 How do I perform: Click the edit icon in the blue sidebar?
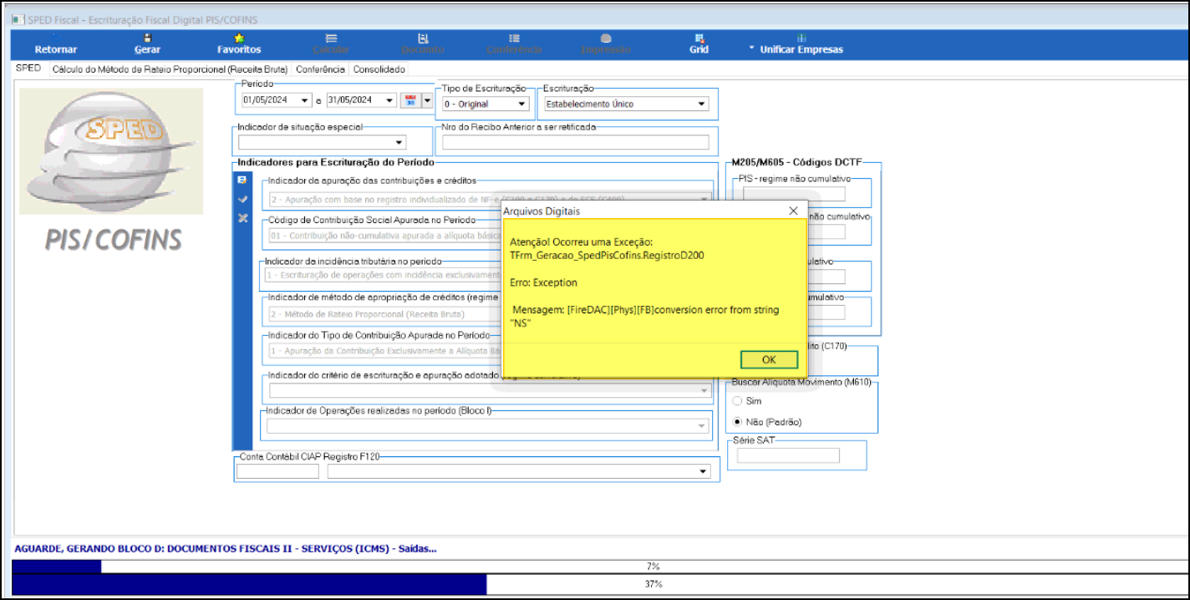(242, 180)
